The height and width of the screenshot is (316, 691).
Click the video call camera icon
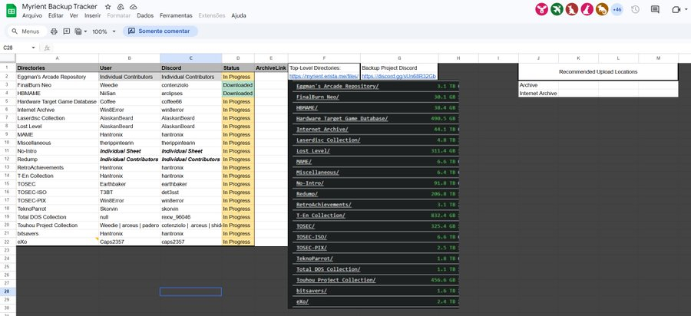(x=676, y=9)
